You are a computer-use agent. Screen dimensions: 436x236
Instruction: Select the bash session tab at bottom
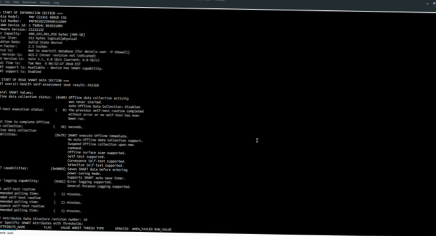pyautogui.click(x=7, y=233)
